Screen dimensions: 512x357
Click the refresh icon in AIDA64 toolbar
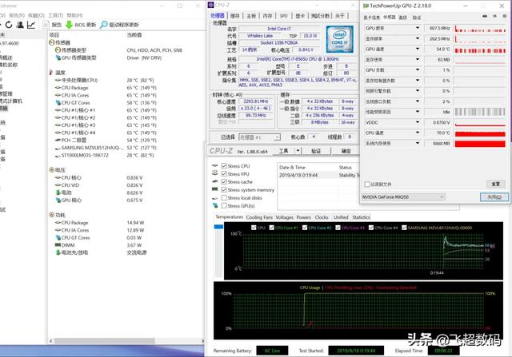tap(9, 25)
